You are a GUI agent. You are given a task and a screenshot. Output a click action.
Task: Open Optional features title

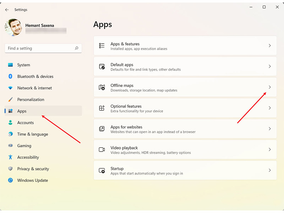coord(126,106)
